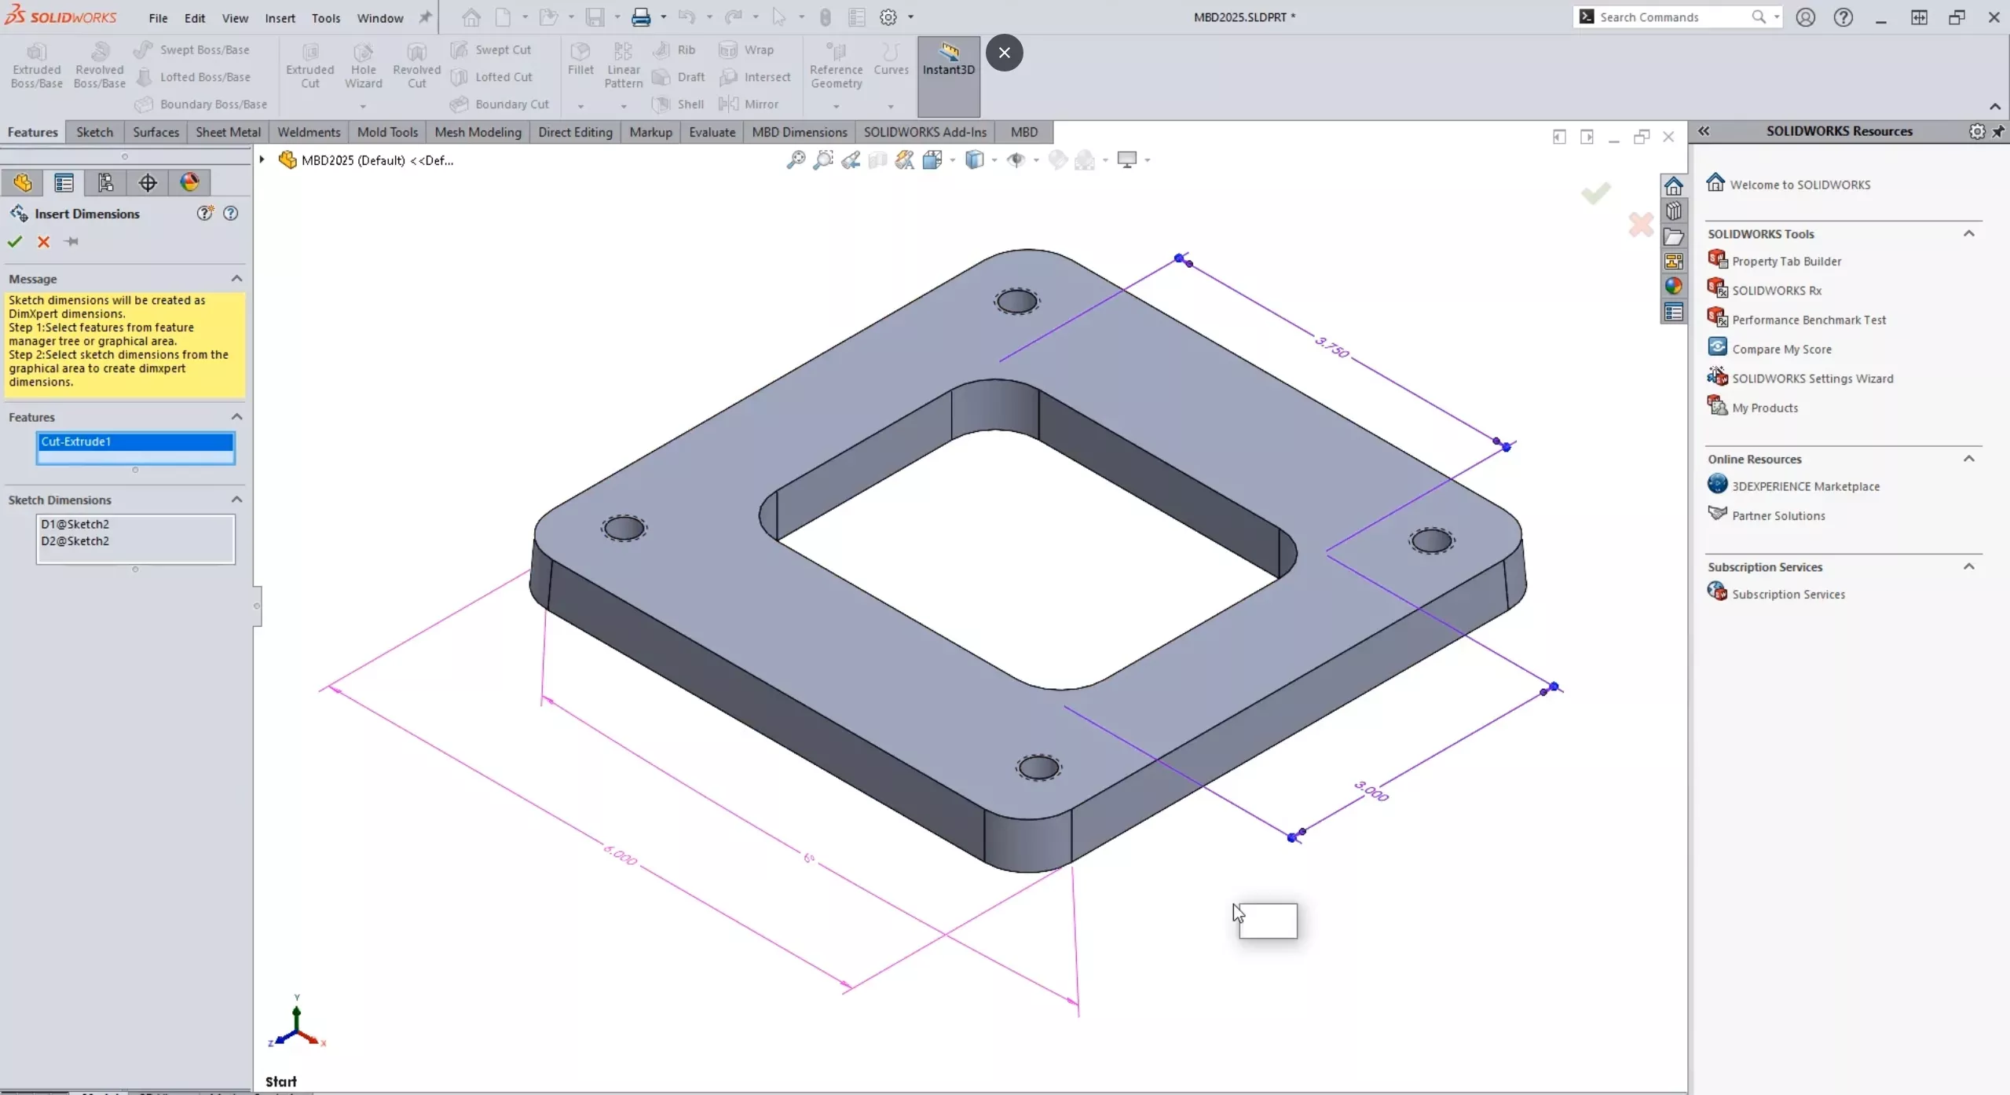Open the Options gear dropdown arrow
The width and height of the screenshot is (2010, 1095).
pyautogui.click(x=910, y=16)
